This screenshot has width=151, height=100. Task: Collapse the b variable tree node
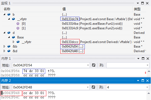[x=4, y=15]
